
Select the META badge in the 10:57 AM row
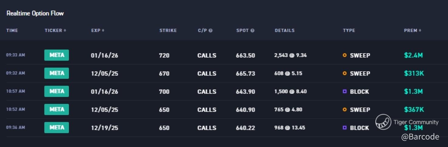pyautogui.click(x=57, y=92)
